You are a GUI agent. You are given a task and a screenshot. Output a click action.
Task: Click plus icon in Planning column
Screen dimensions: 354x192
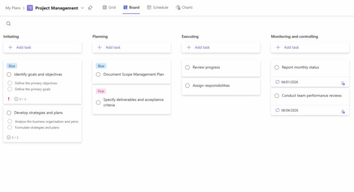point(100,47)
